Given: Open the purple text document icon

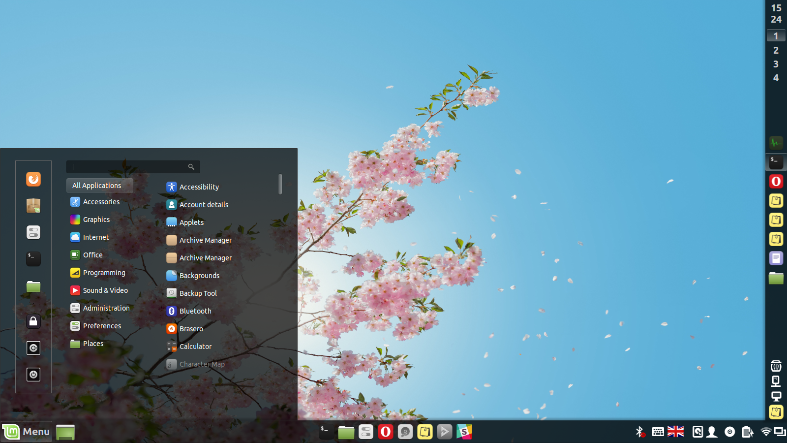Looking at the screenshot, I should [776, 258].
